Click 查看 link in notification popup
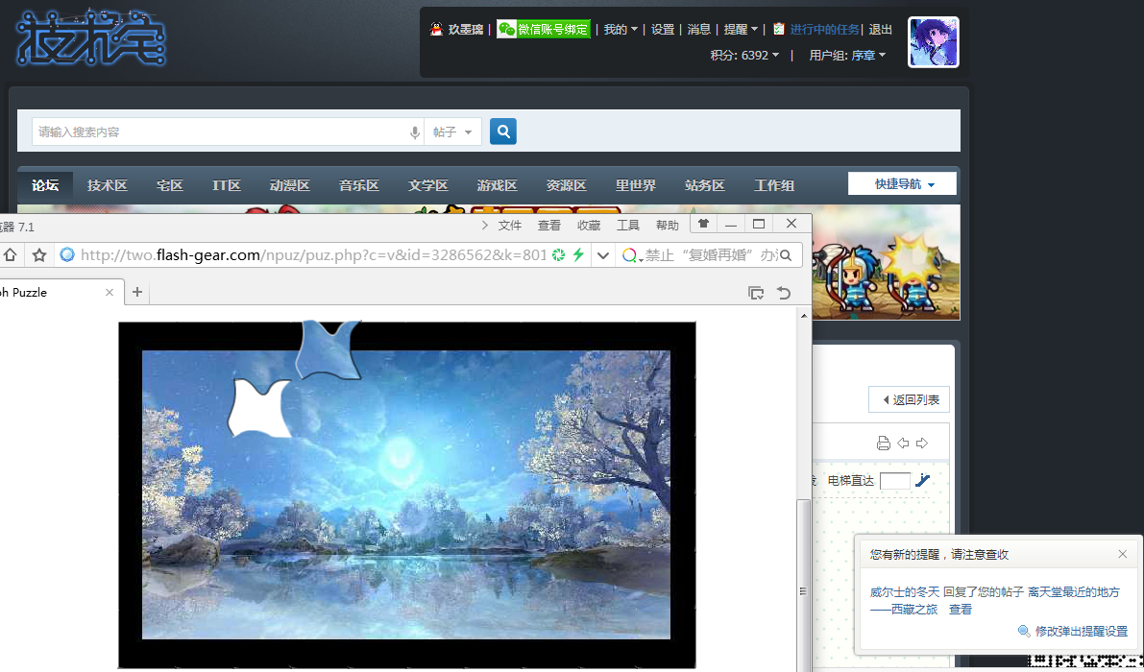This screenshot has width=1144, height=672. coord(960,610)
